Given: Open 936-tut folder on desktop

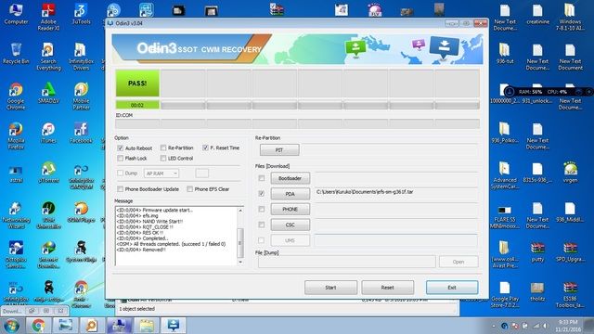Looking at the screenshot, I should click(x=505, y=54).
